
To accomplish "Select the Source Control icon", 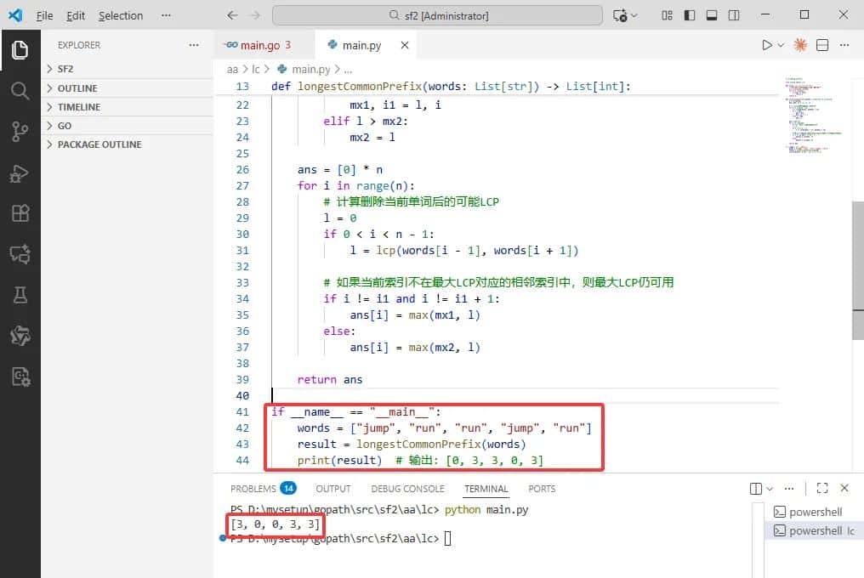I will pos(20,133).
